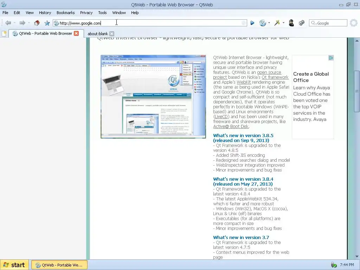Open the Active@ Boot Disk link
Viewport: 360px width, 270px height.
pyautogui.click(x=231, y=127)
